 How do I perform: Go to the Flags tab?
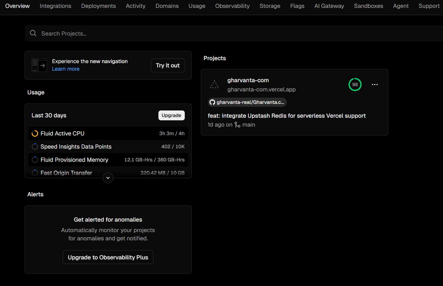click(x=297, y=6)
